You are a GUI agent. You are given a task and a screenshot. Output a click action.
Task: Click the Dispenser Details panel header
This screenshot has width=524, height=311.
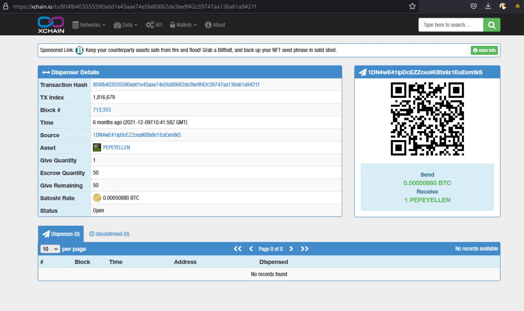(x=190, y=72)
